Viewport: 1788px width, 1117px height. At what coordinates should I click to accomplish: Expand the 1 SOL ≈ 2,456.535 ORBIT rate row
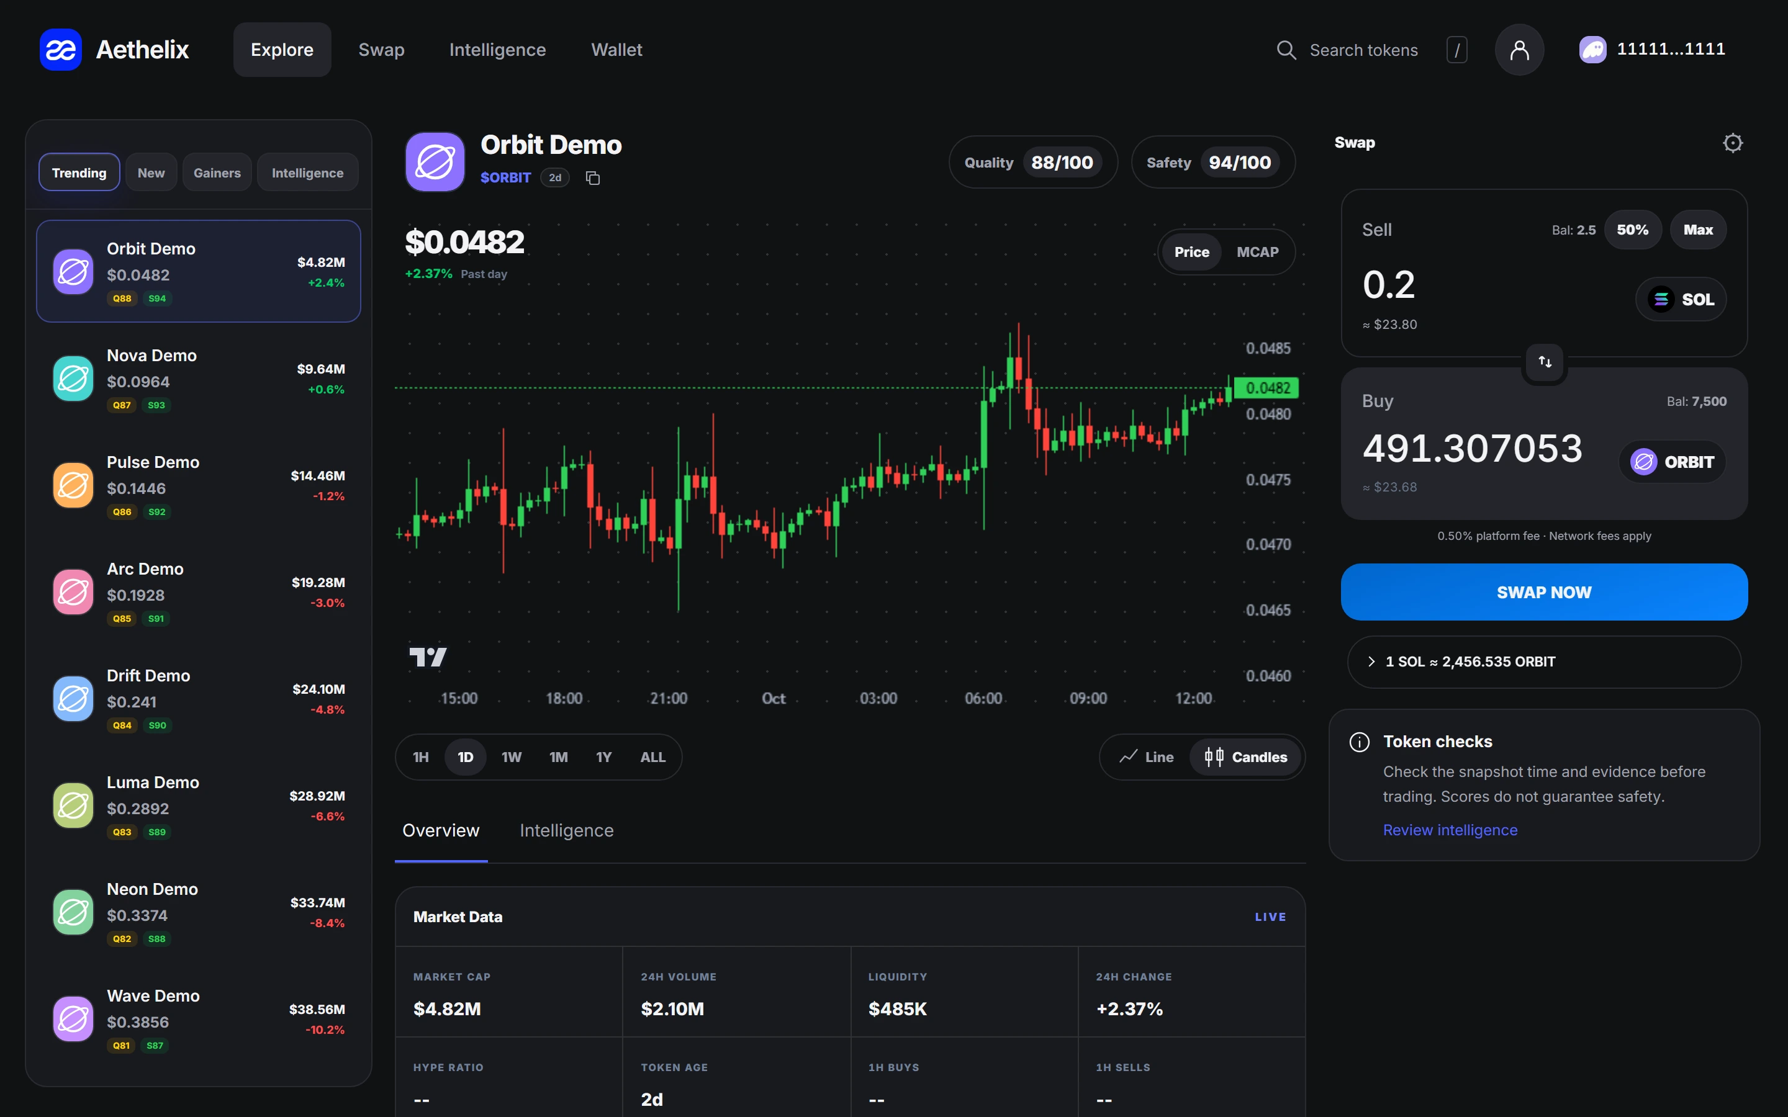tap(1544, 662)
